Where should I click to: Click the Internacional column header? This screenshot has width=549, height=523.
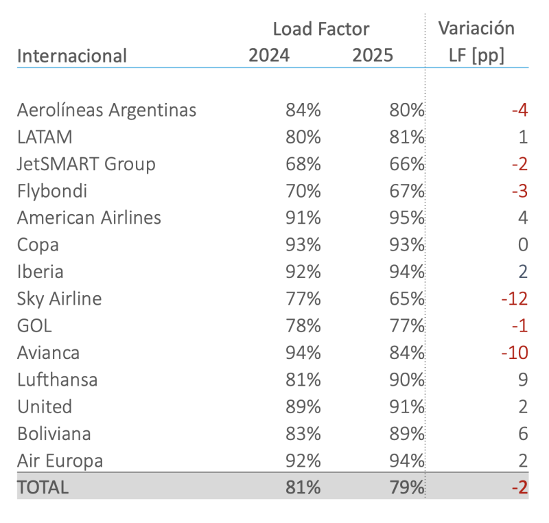pyautogui.click(x=72, y=56)
